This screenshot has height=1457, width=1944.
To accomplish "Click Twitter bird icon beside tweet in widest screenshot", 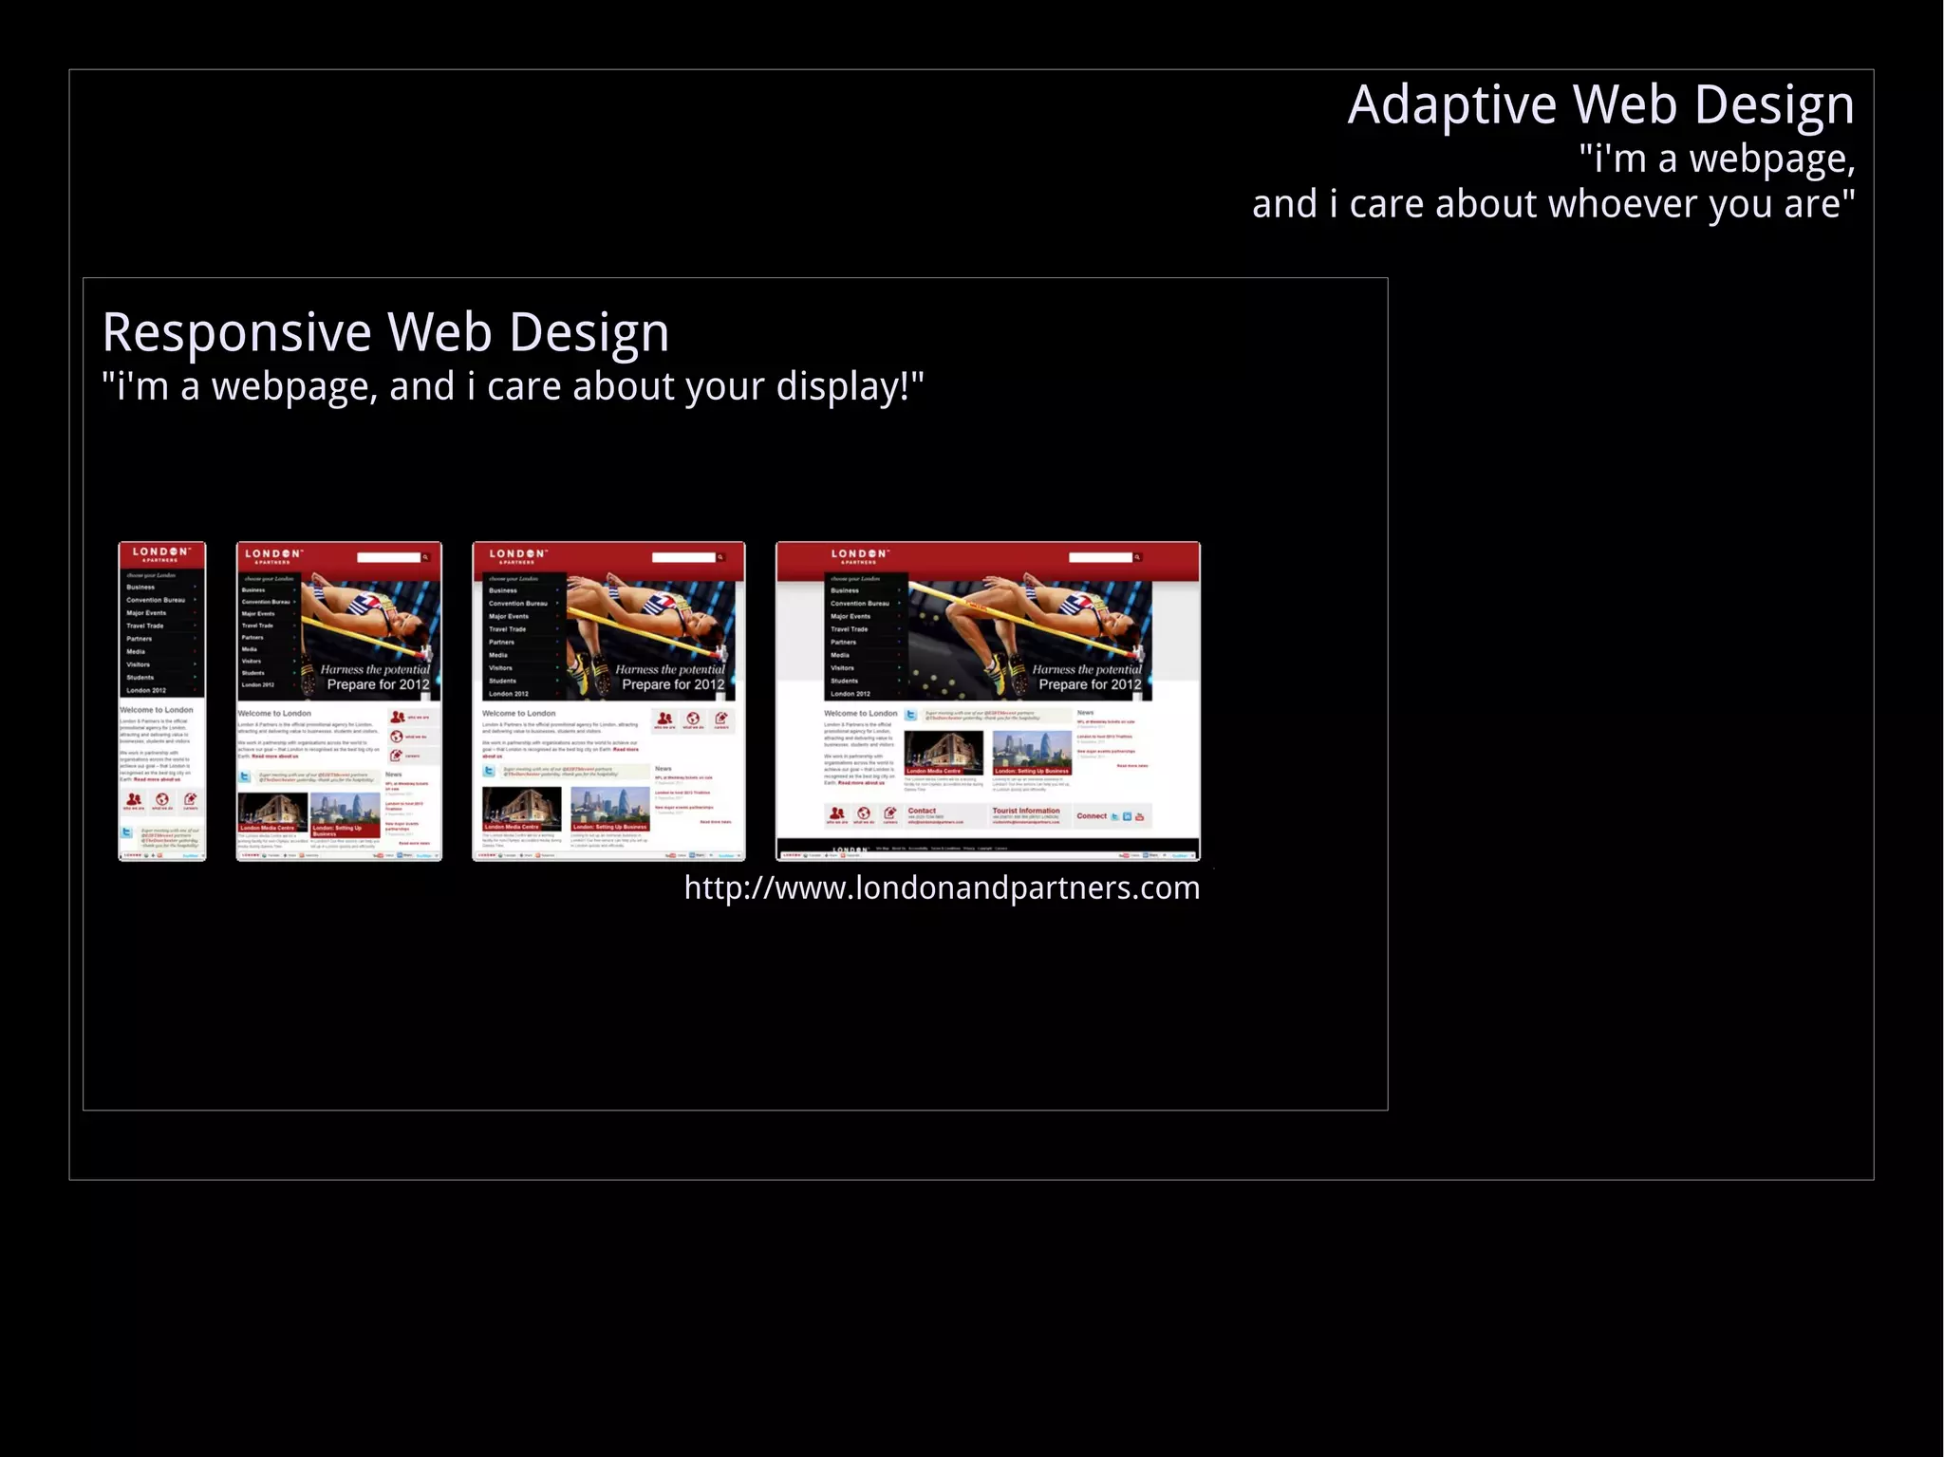I will coord(911,716).
